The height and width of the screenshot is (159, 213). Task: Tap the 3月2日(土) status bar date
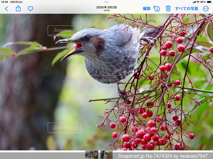click(16, 2)
